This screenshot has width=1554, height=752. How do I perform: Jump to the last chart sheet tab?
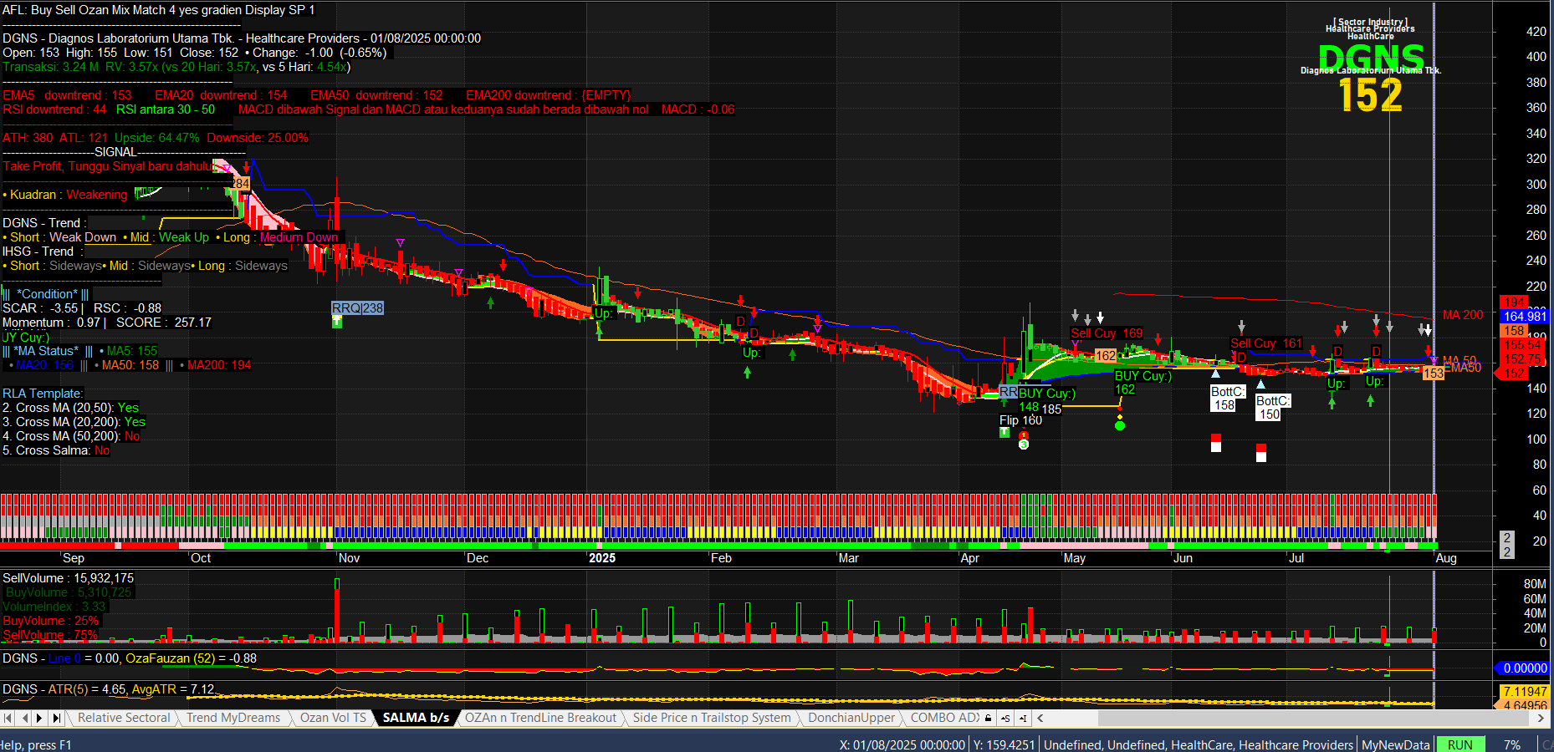[56, 718]
